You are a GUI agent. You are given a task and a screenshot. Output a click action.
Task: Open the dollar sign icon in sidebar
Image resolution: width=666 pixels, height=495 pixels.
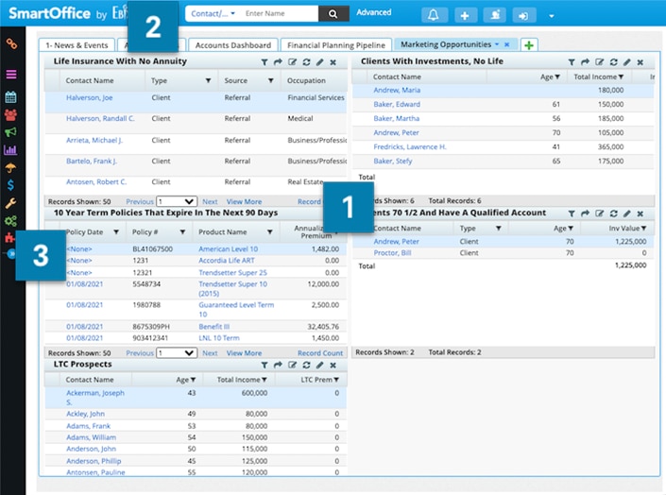click(x=10, y=185)
